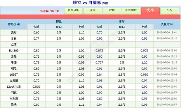
Task: Select the 大小 tab
Action: coord(150,11)
